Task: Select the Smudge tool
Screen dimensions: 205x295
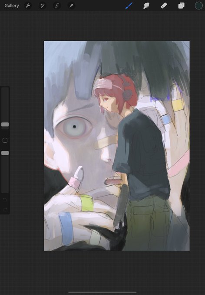Action: pos(146,6)
